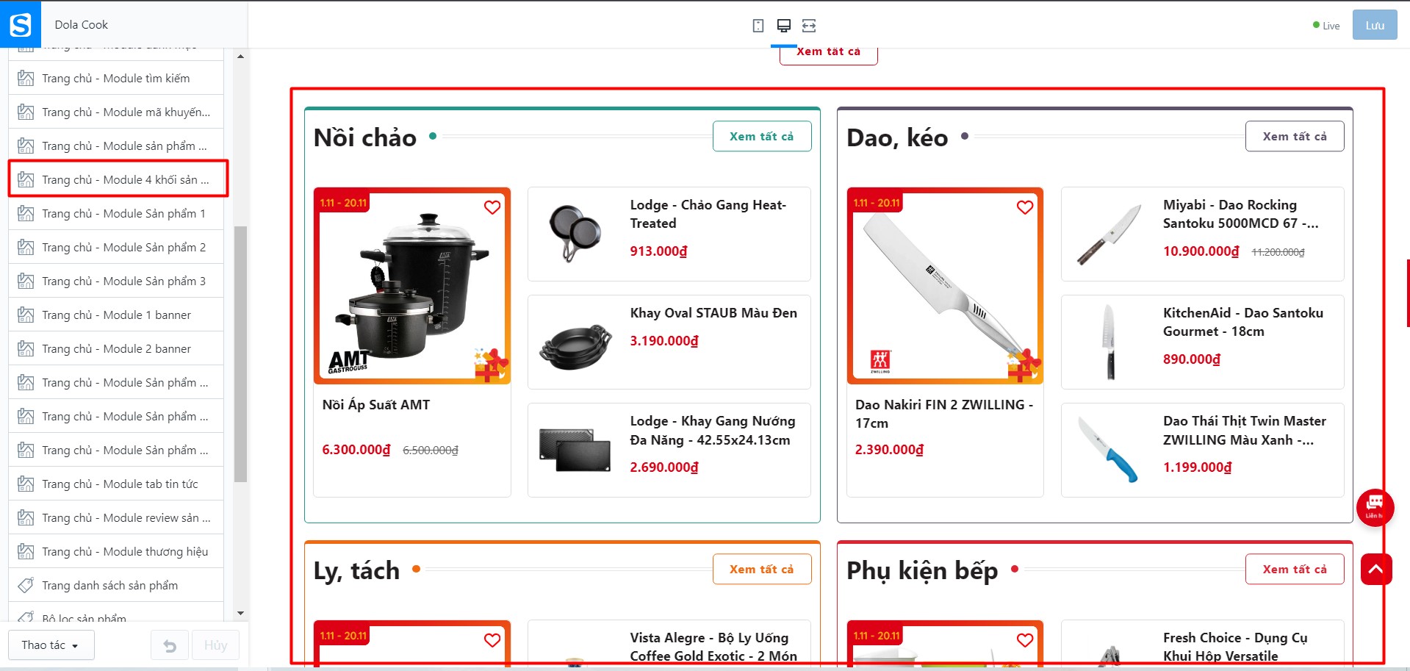Screen dimensions: 1410x671
Task: Click the icon beside Module thương hiệu
Action: click(26, 551)
